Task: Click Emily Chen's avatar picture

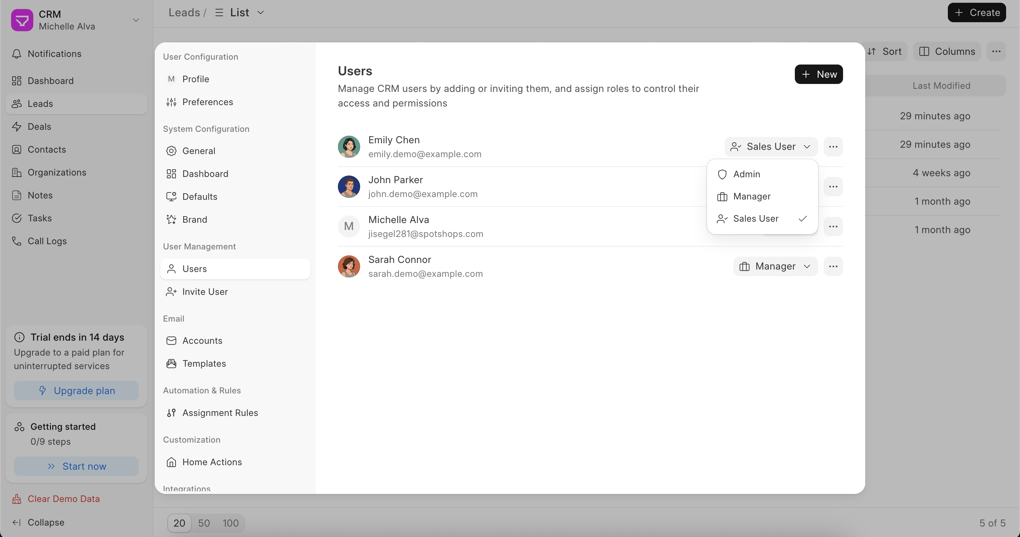Action: (x=348, y=146)
